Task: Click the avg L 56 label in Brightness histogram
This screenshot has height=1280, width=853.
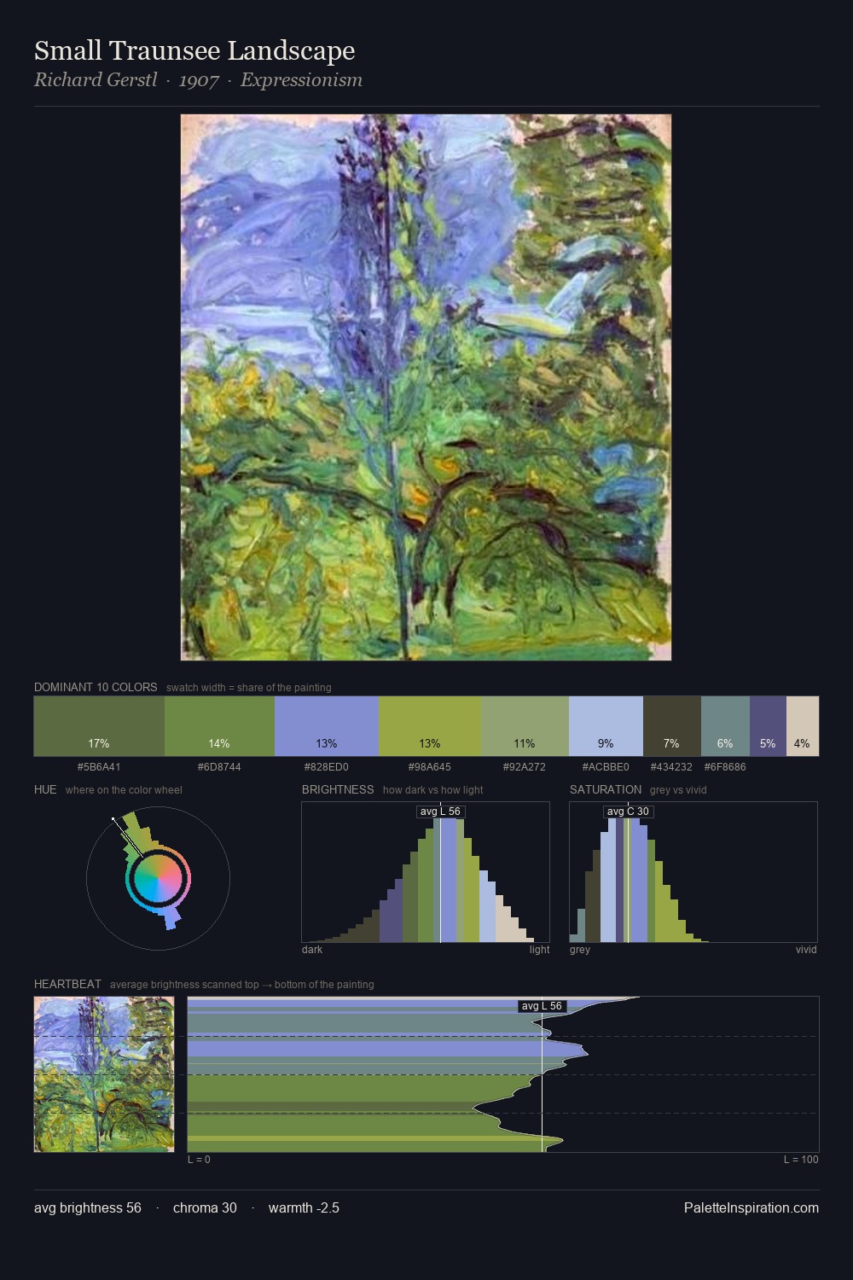Action: click(x=440, y=812)
